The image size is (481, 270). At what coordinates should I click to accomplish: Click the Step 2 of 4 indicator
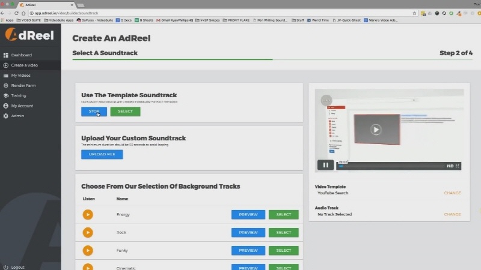tap(456, 53)
